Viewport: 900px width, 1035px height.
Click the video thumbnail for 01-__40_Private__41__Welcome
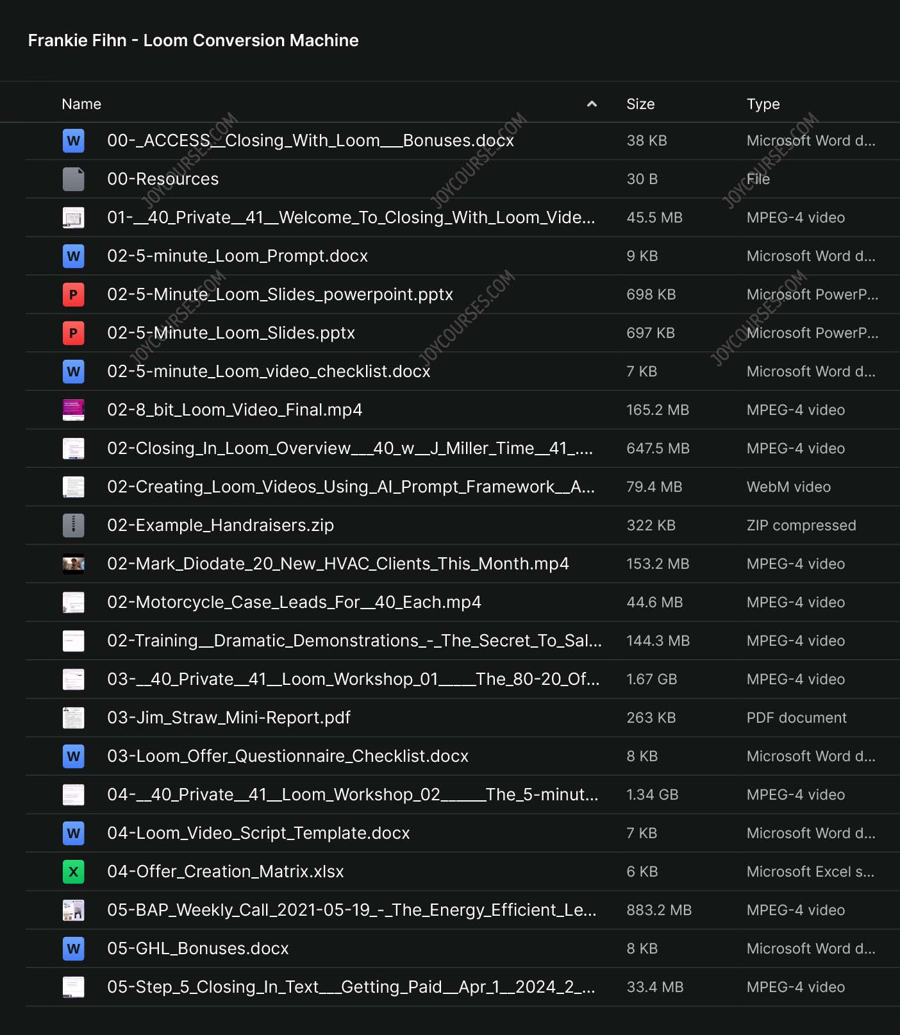click(x=73, y=217)
